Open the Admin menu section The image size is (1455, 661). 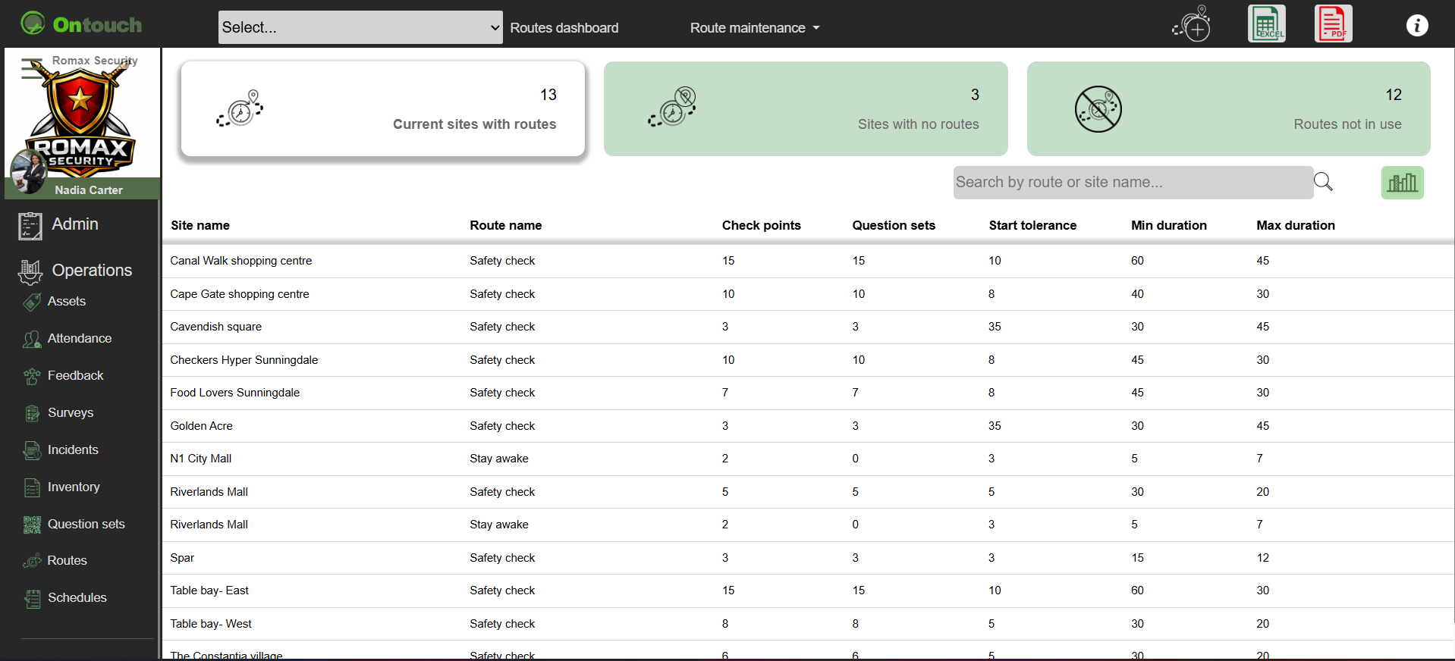point(74,224)
